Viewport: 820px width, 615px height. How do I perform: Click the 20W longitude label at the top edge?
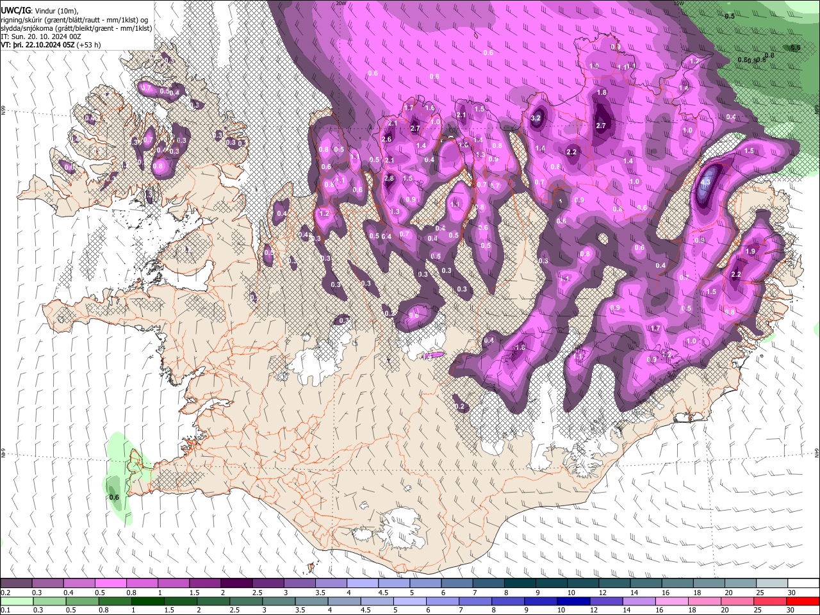click(x=341, y=3)
